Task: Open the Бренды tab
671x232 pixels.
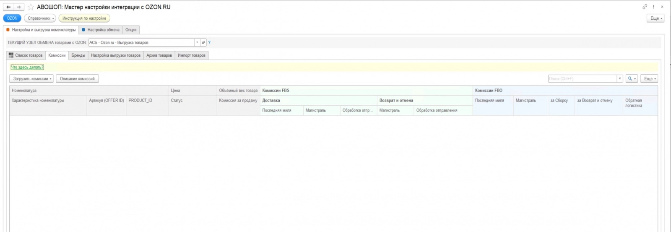Action: pos(78,55)
